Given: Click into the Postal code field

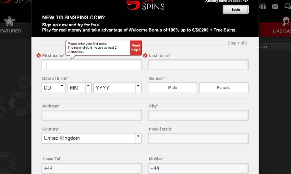Looking at the screenshot, I should [x=198, y=138].
